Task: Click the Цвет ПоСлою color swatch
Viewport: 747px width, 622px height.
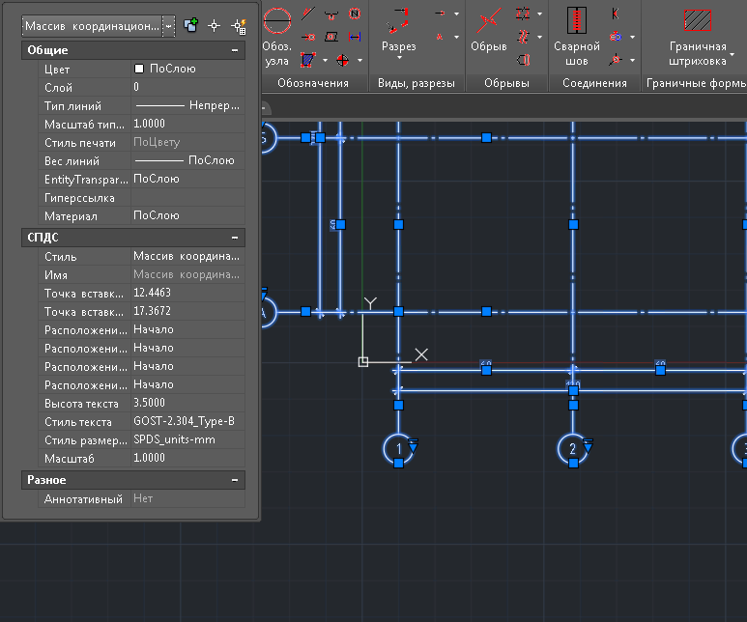Action: (x=139, y=70)
